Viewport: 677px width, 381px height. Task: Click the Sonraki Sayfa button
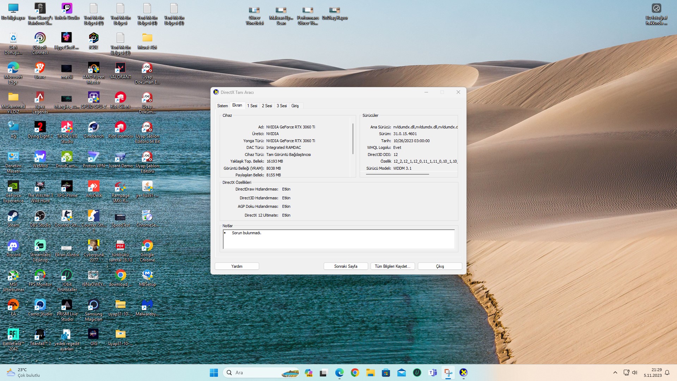[346, 266]
